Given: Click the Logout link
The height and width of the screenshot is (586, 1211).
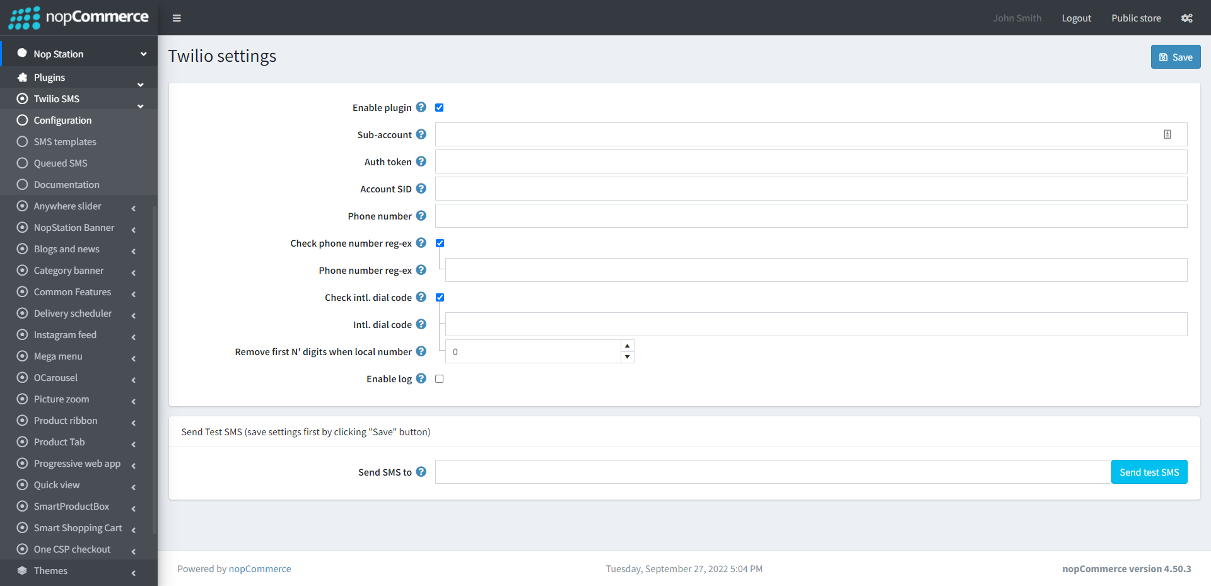Looking at the screenshot, I should [x=1076, y=18].
